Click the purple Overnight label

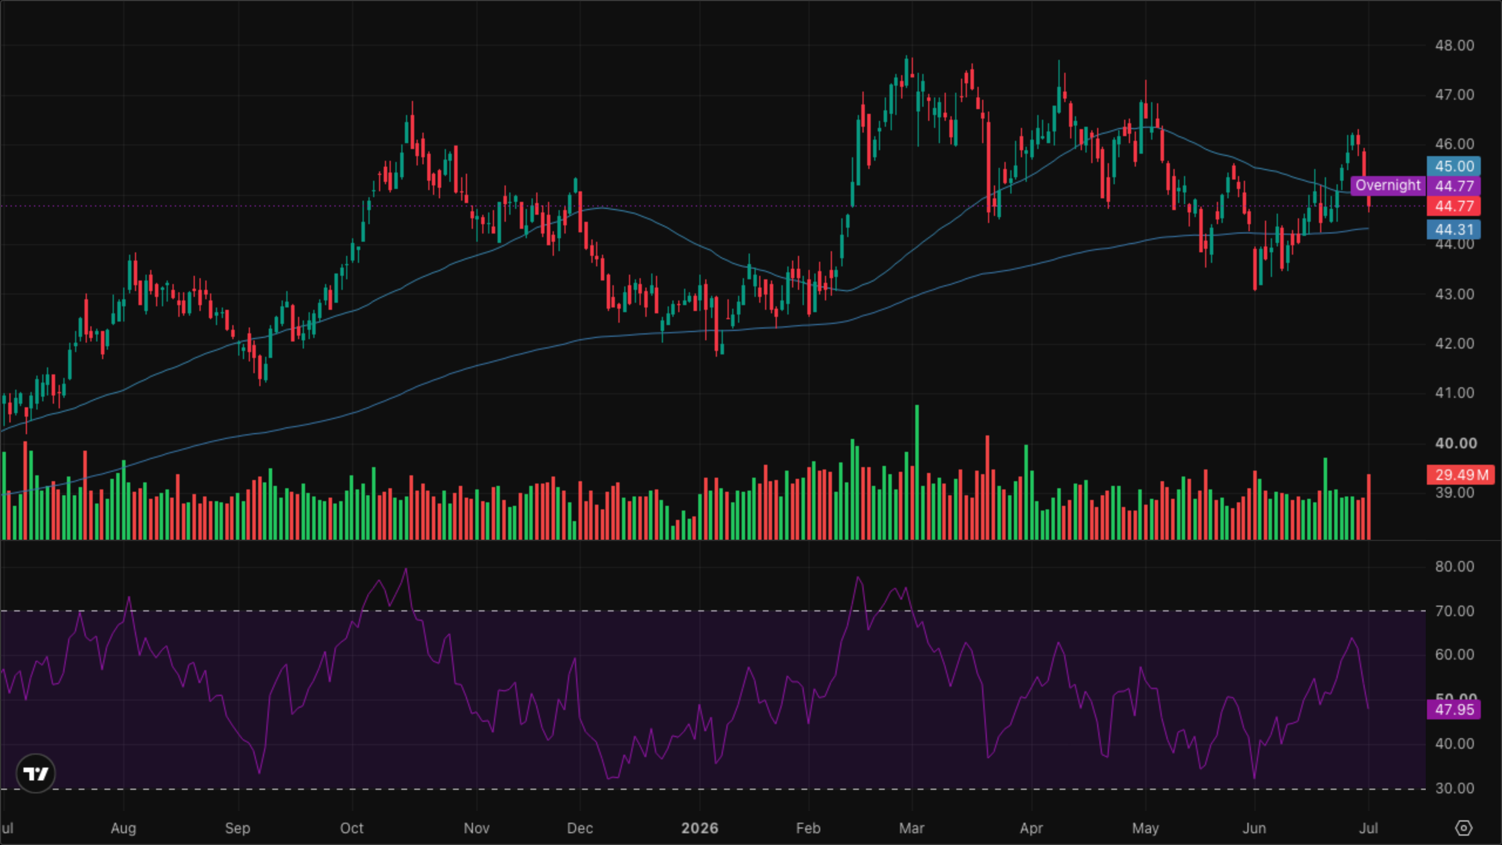pos(1388,185)
